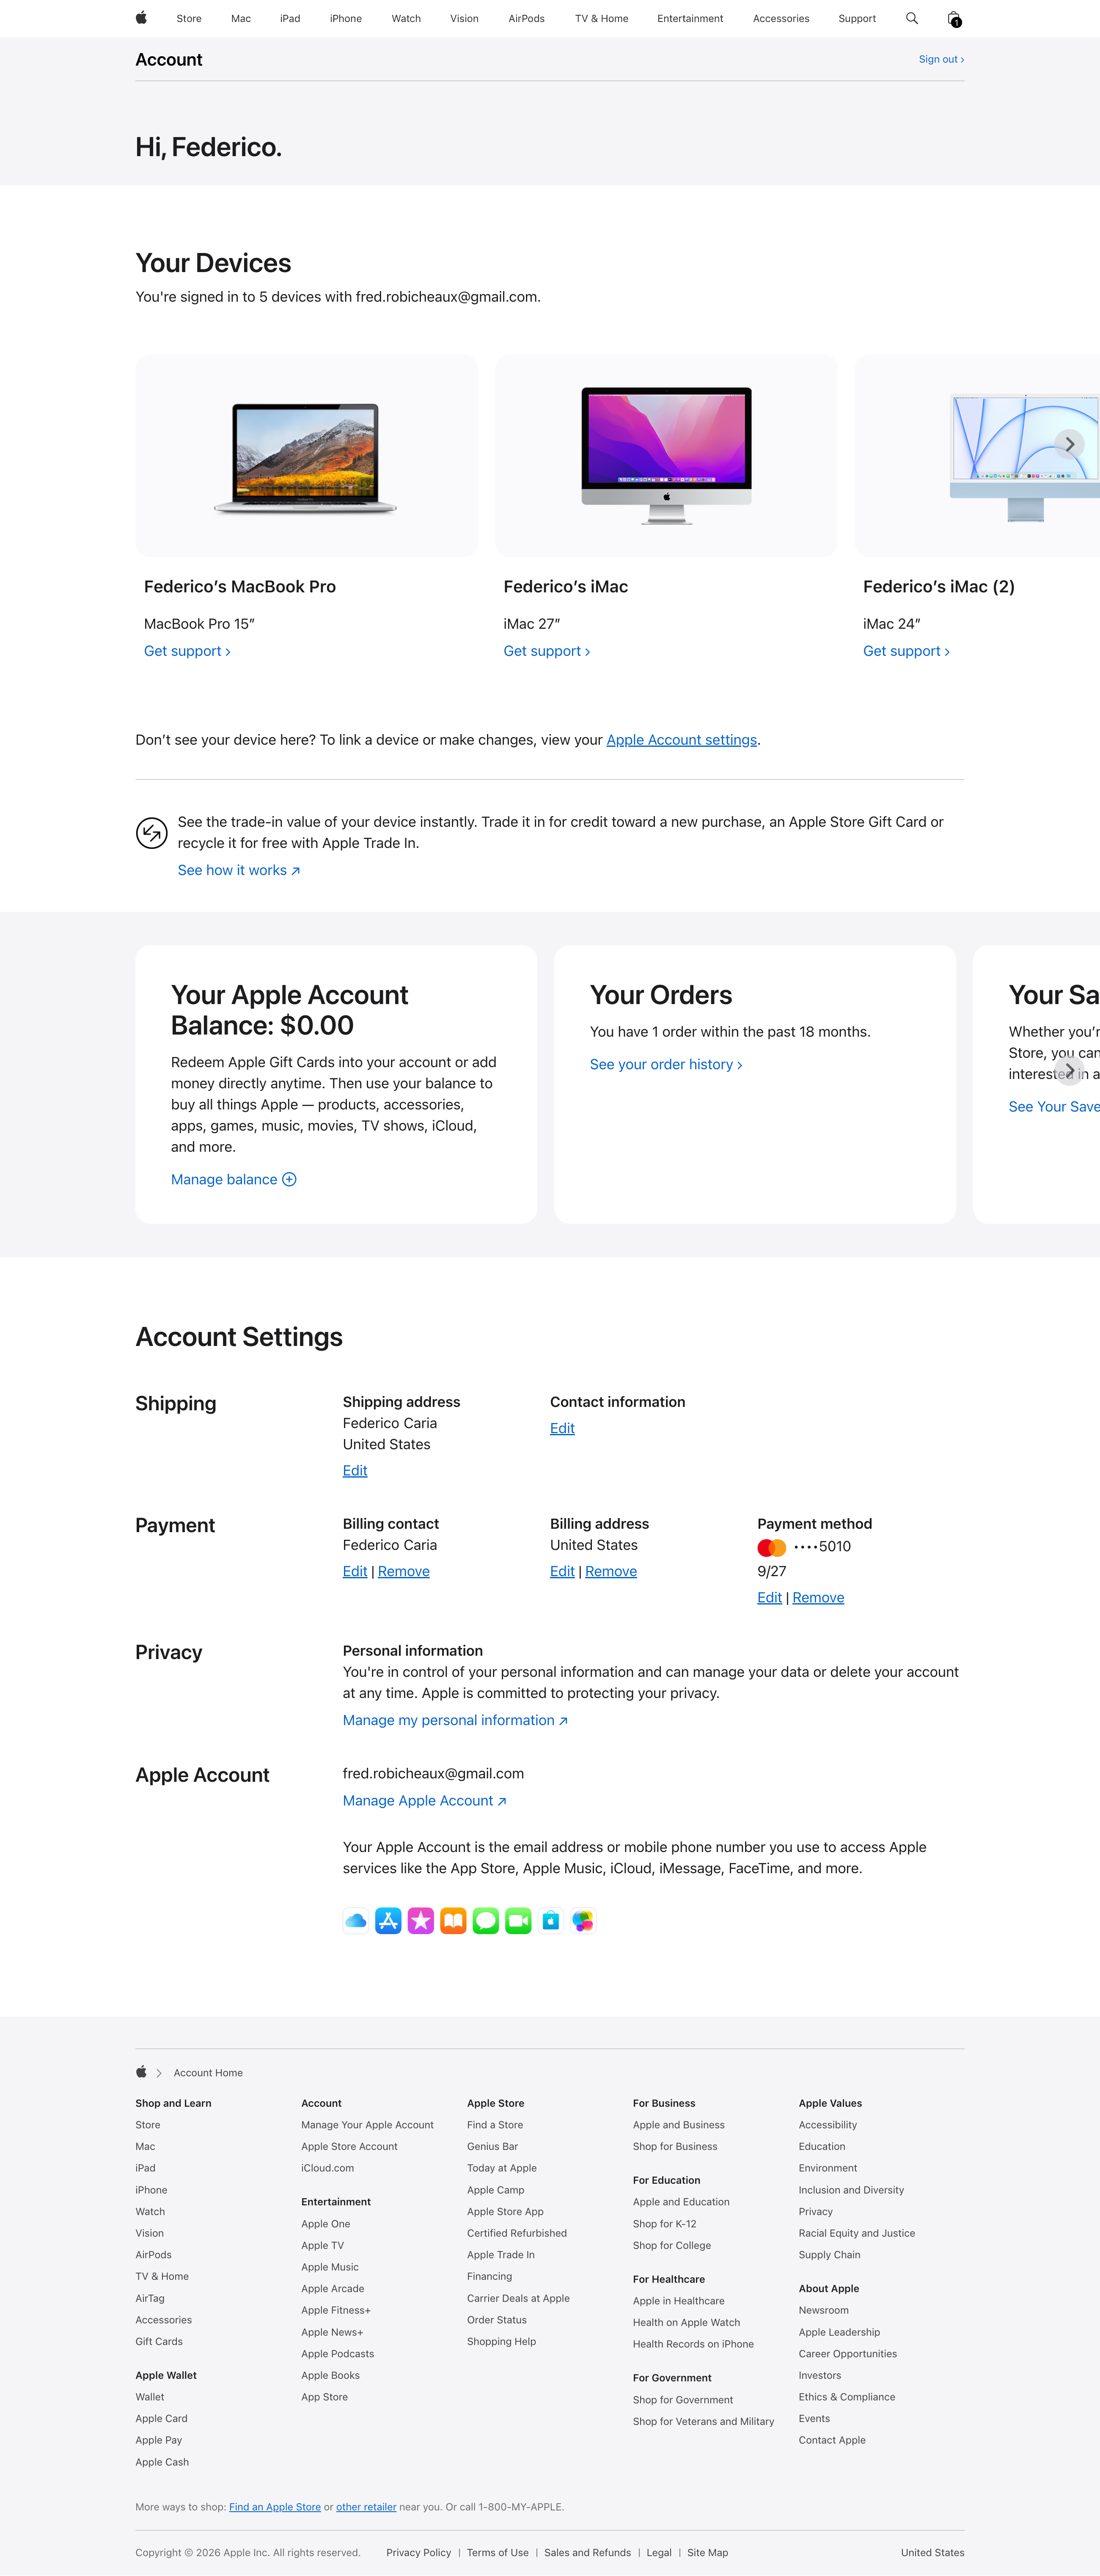Click the Apple Music star icon
The image size is (1100, 2576).
pyautogui.click(x=420, y=1920)
